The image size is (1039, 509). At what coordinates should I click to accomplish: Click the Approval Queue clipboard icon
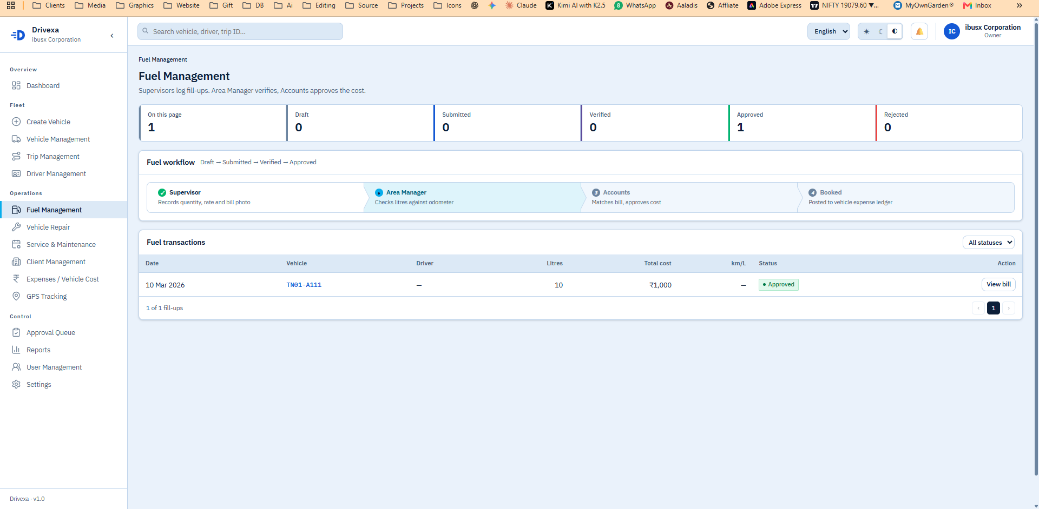coord(16,332)
